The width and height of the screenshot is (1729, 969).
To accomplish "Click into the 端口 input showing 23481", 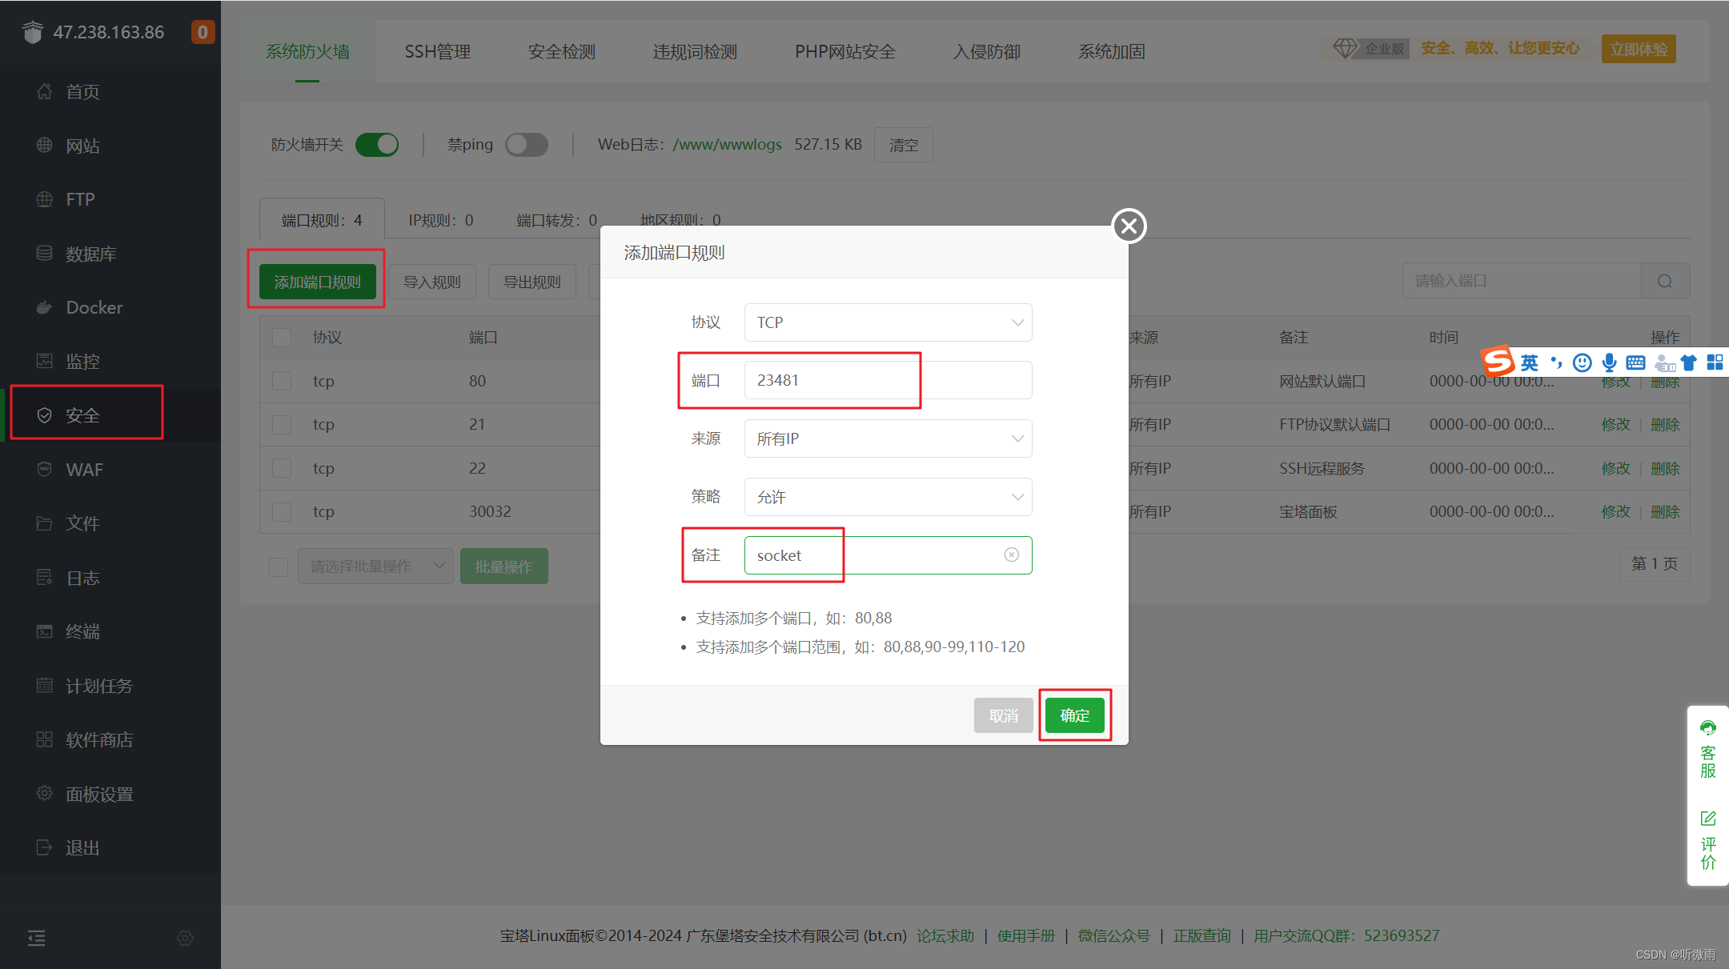I will (888, 380).
